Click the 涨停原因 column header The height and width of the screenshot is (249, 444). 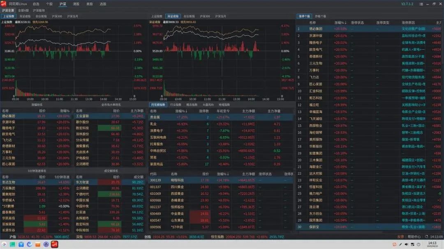pyautogui.click(x=408, y=23)
